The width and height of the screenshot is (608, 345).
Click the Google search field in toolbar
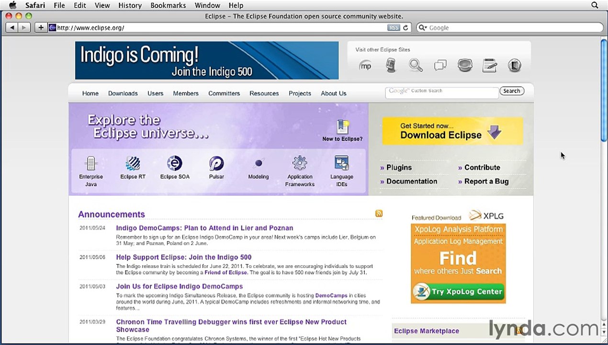510,28
